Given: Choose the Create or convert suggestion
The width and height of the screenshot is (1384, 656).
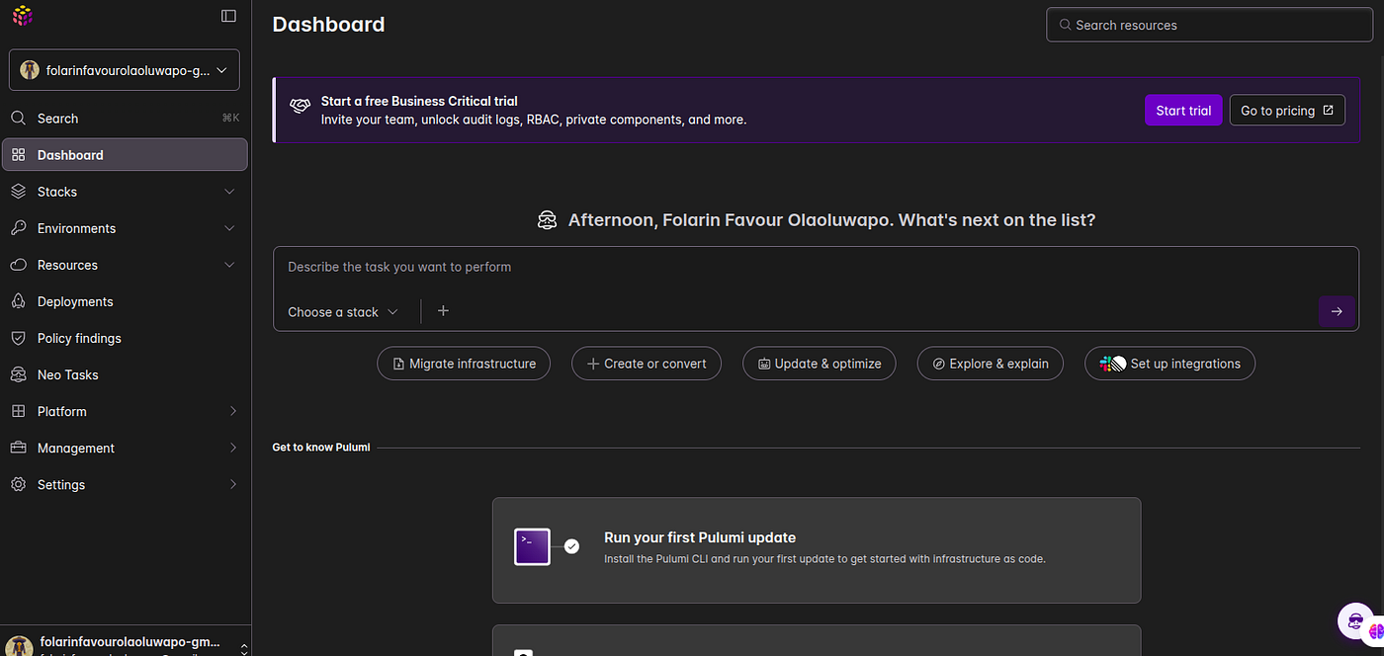Looking at the screenshot, I should (x=647, y=364).
